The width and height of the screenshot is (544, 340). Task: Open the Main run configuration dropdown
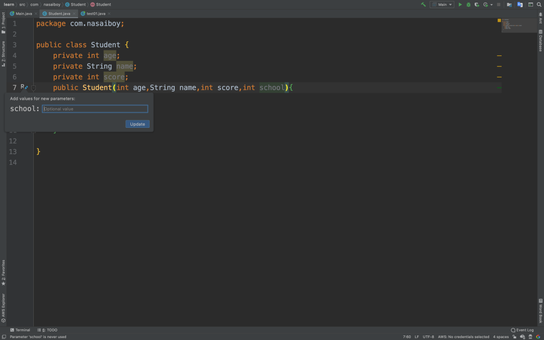coord(442,4)
